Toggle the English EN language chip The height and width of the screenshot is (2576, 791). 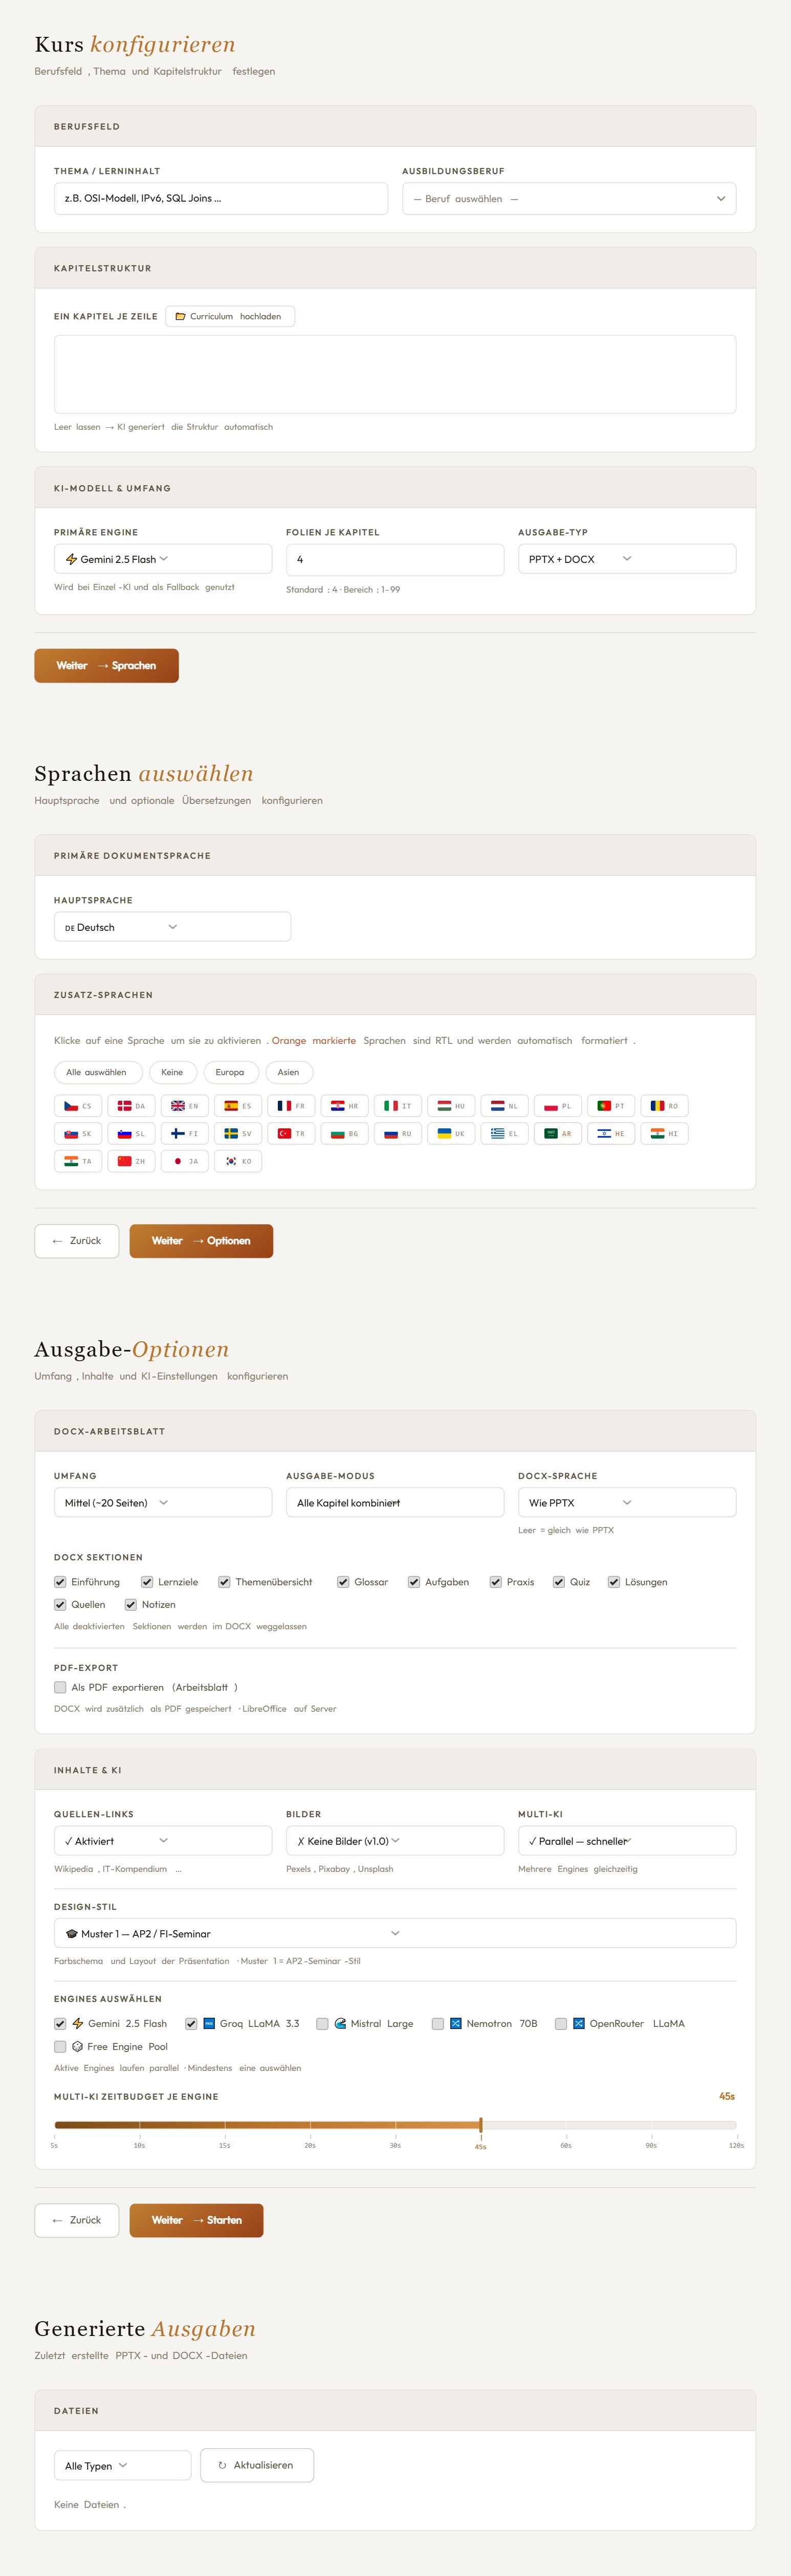click(185, 1106)
